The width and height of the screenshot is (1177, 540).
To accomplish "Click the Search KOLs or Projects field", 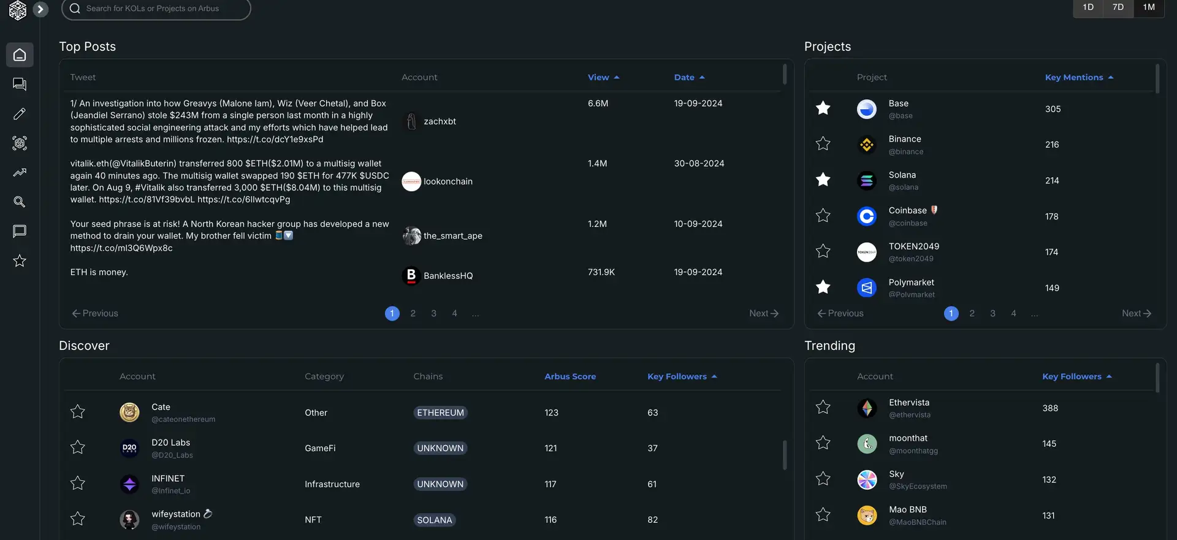I will point(156,9).
